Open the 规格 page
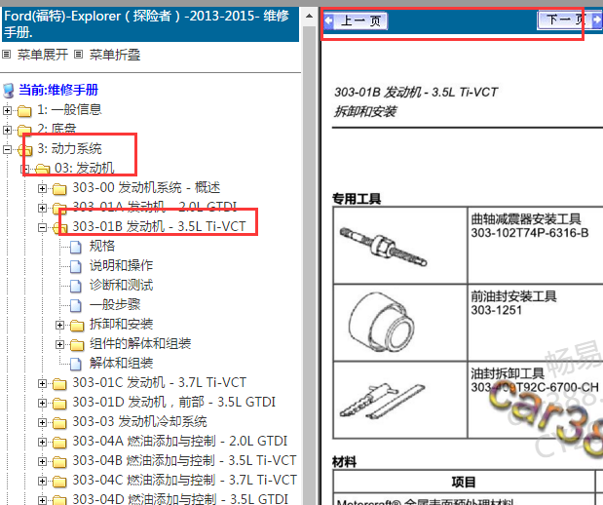 coord(102,247)
